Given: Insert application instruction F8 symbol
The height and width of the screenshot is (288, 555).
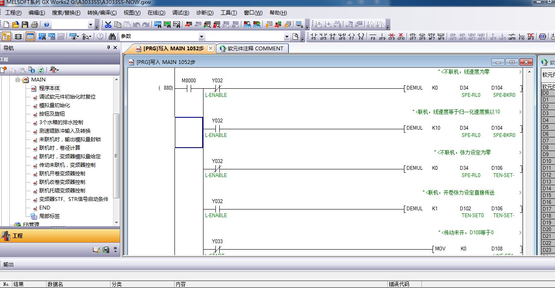Looking at the screenshot, I should [361, 37].
